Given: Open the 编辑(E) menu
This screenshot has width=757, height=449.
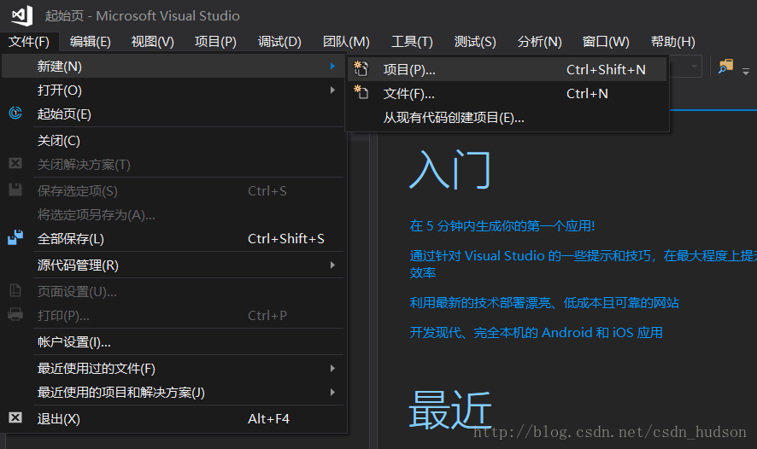Looking at the screenshot, I should tap(91, 42).
